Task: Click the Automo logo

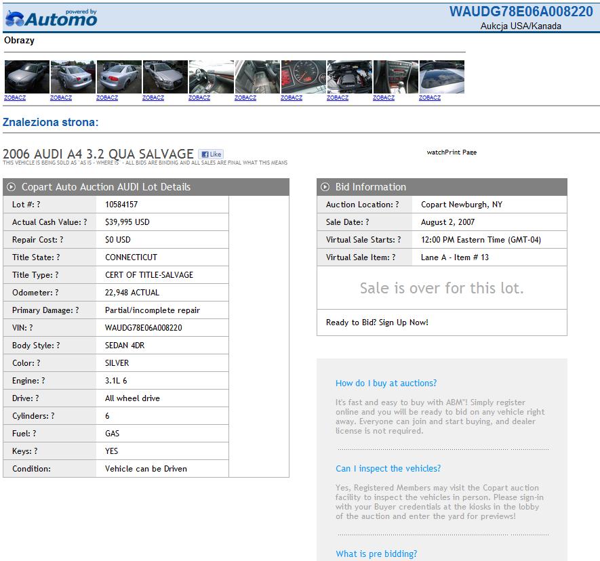Action: (52, 18)
